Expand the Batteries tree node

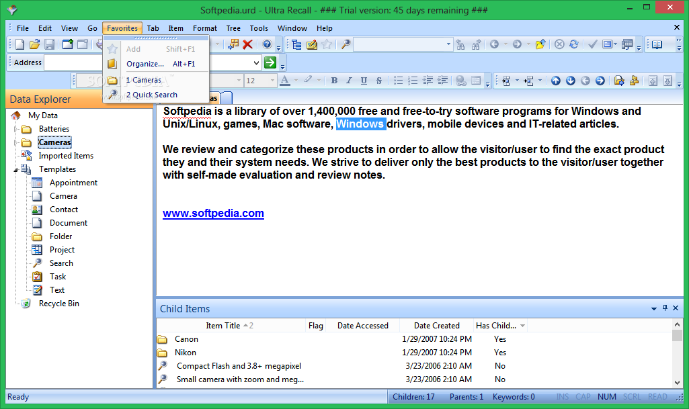click(x=16, y=129)
